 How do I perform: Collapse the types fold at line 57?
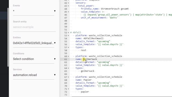point(69,47)
